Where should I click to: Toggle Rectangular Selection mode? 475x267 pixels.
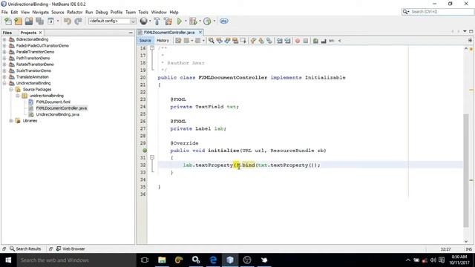tap(243, 41)
